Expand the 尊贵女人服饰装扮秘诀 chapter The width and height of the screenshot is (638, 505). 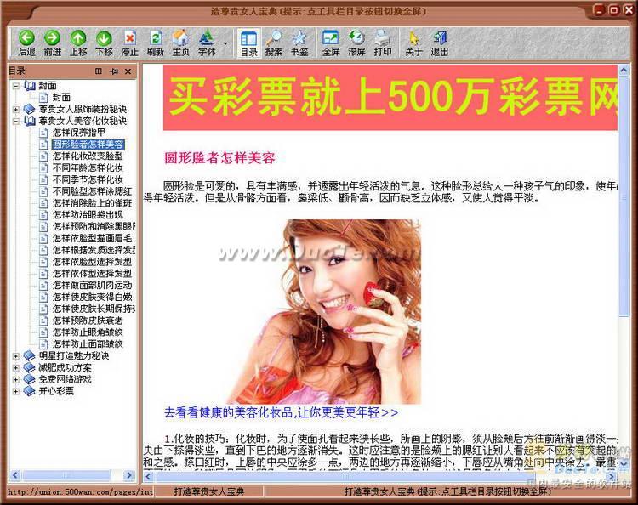(x=16, y=109)
